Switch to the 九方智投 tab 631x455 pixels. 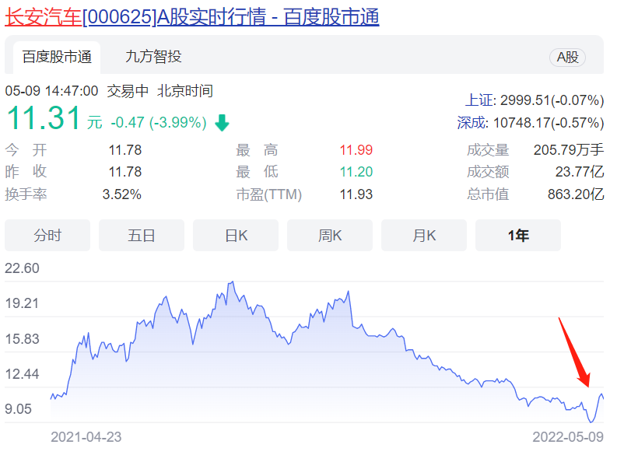click(x=153, y=56)
